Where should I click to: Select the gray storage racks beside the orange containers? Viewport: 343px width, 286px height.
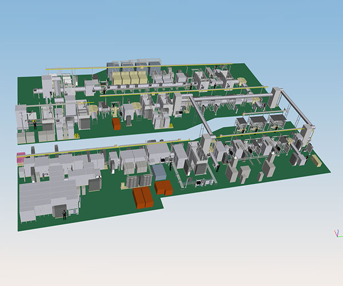139,181
